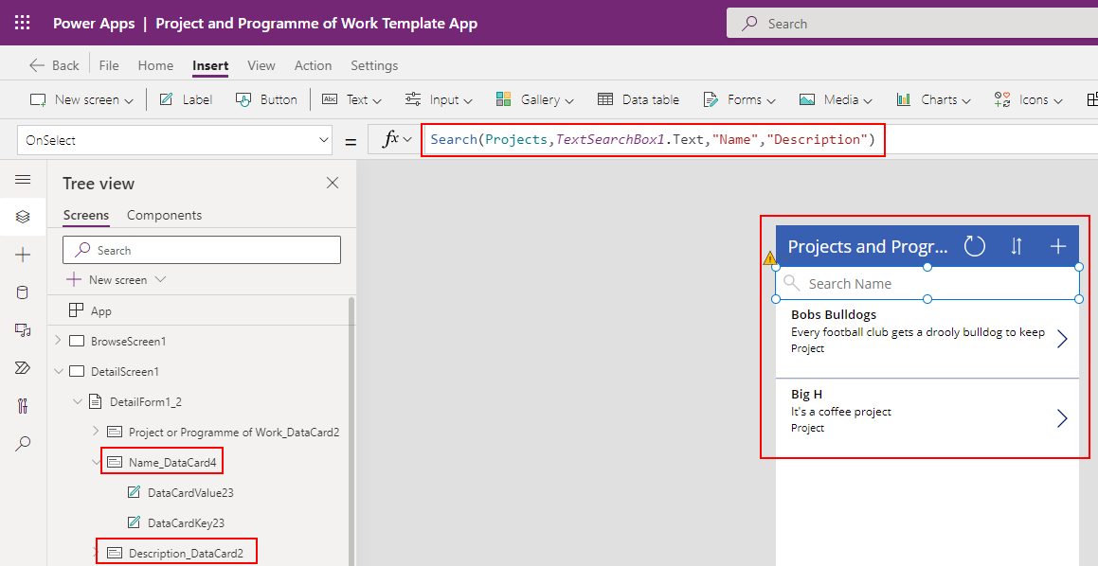Open the Icons dropdown
The image size is (1098, 566).
(1029, 100)
